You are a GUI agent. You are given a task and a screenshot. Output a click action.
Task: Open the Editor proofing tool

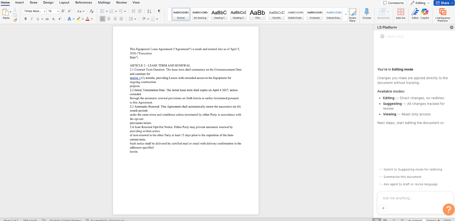(x=415, y=14)
